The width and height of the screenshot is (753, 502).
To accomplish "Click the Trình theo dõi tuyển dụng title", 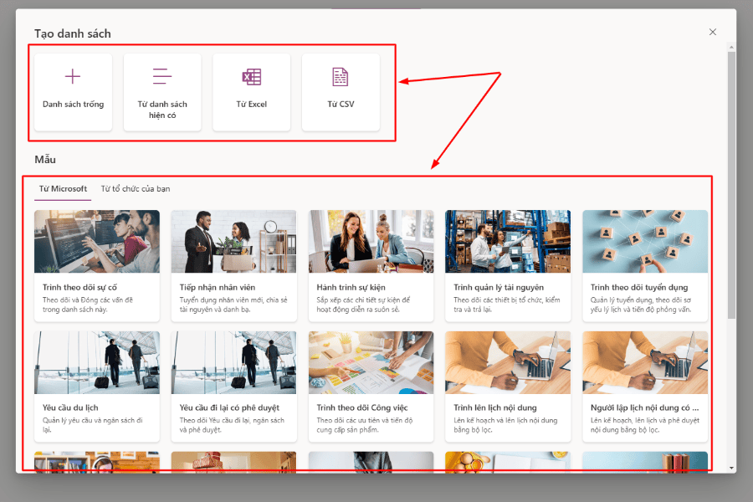I will click(x=639, y=287).
